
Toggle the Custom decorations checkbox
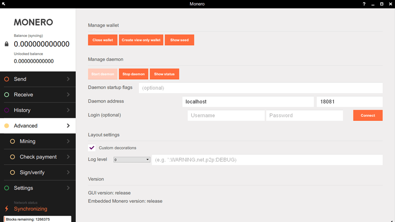click(92, 148)
